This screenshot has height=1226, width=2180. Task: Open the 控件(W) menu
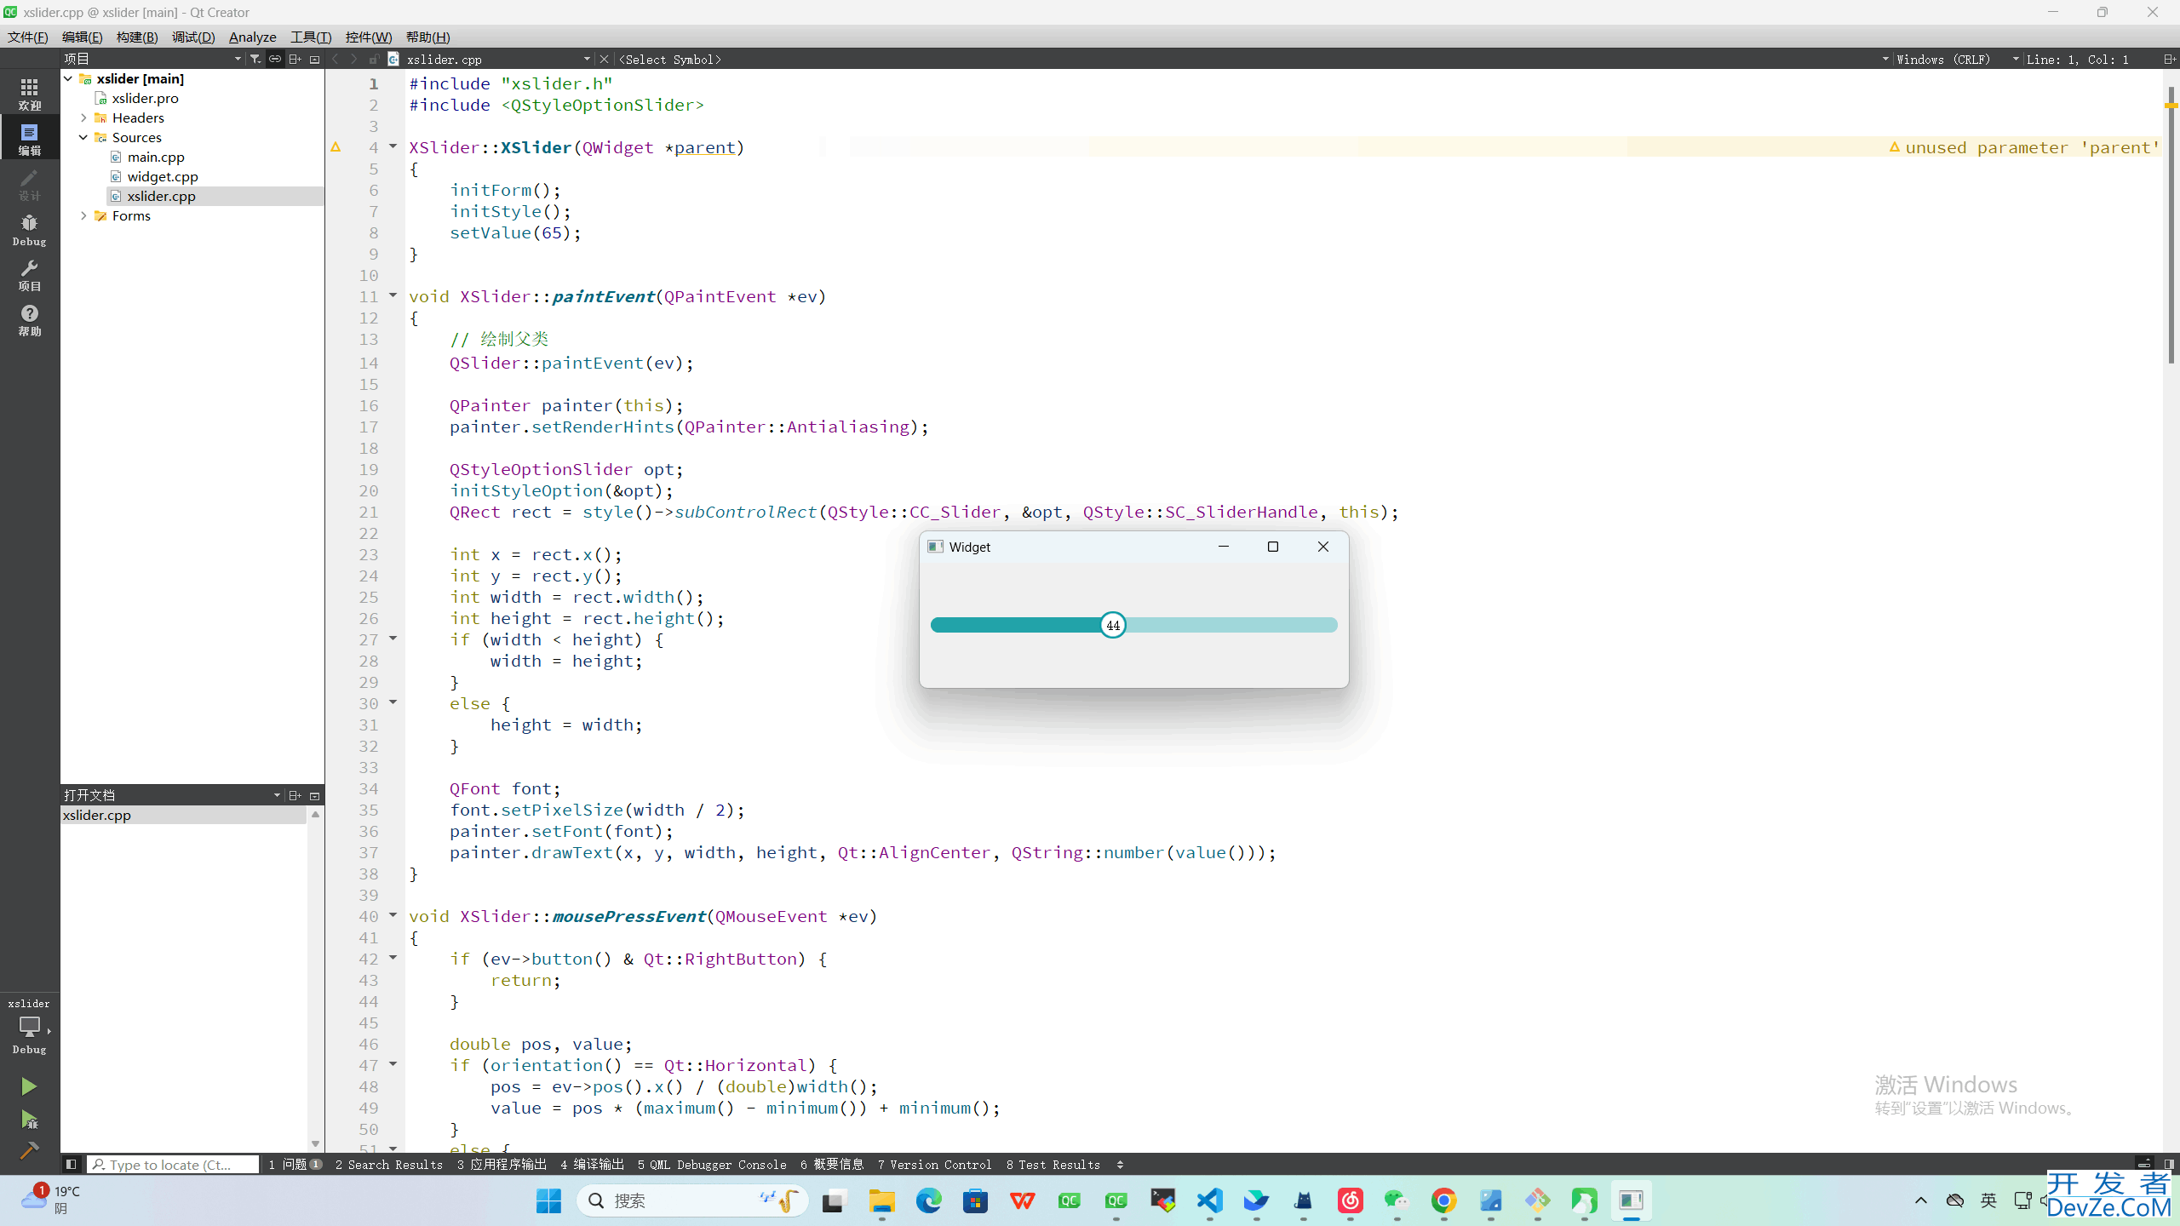click(369, 37)
